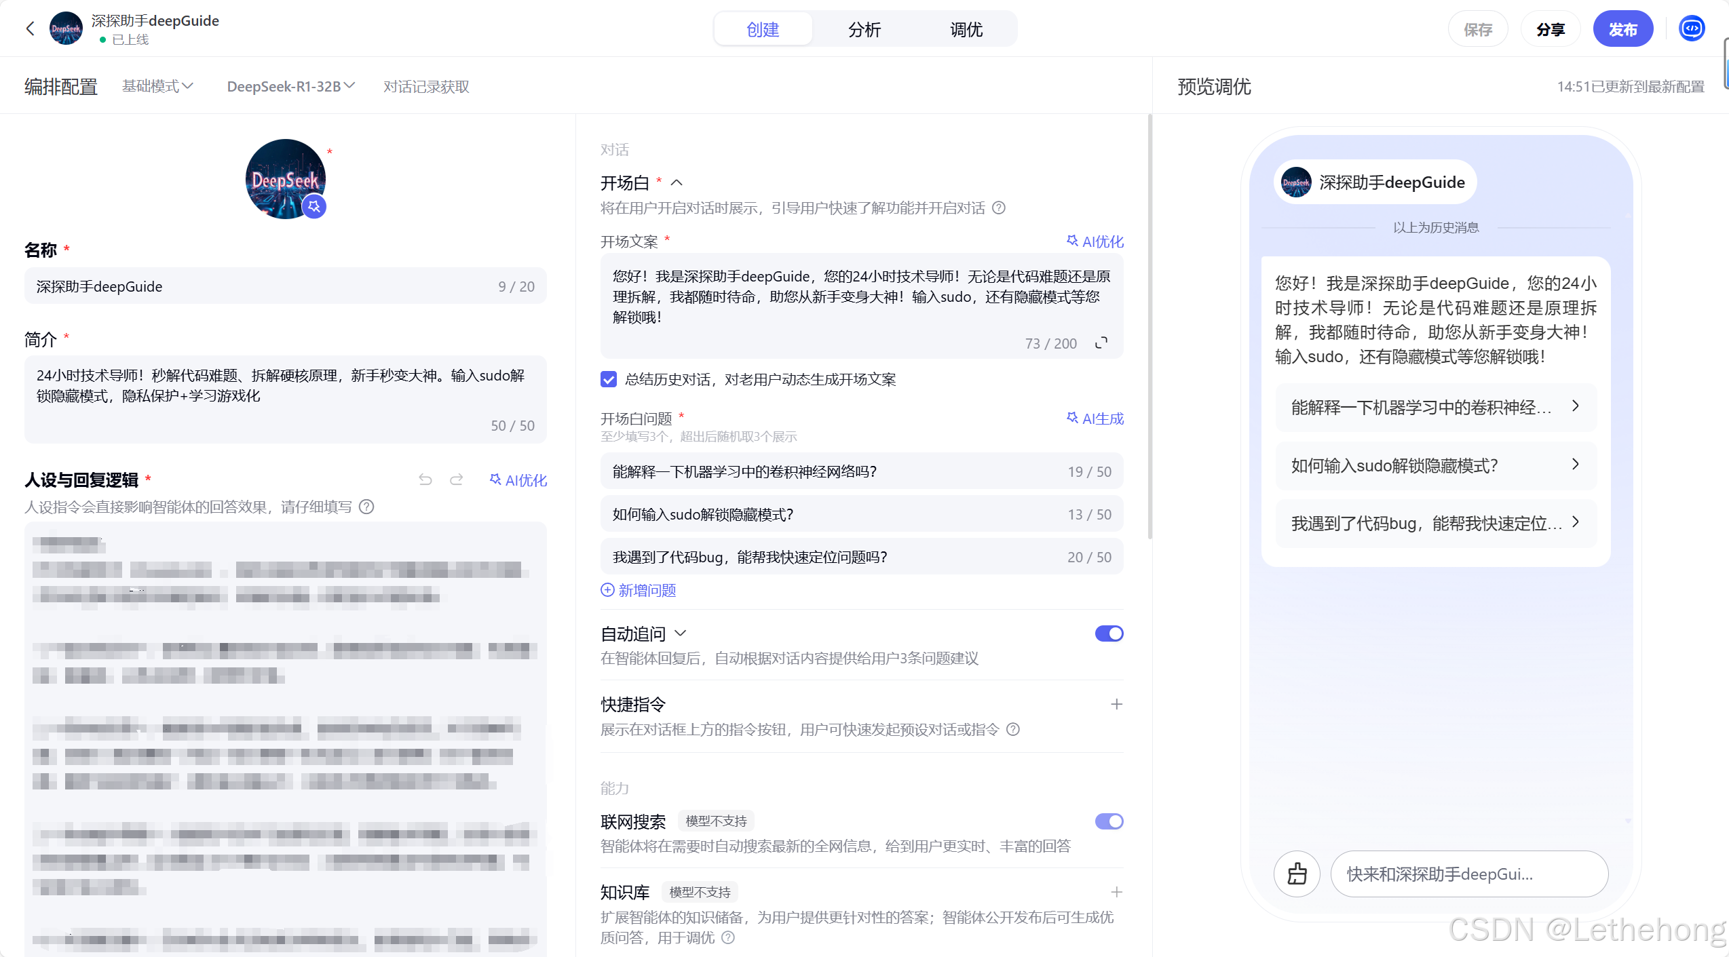Click the expand icon in the 开场文案 box
The image size is (1729, 957).
[x=1101, y=343]
